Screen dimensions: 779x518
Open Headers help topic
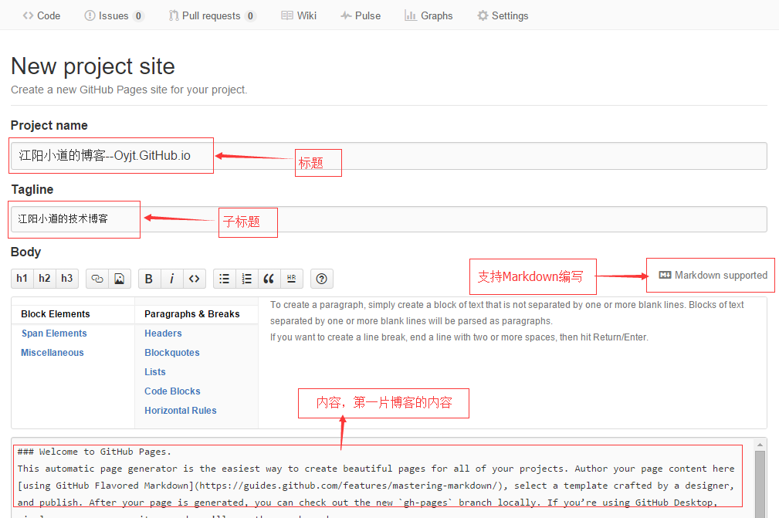point(163,333)
